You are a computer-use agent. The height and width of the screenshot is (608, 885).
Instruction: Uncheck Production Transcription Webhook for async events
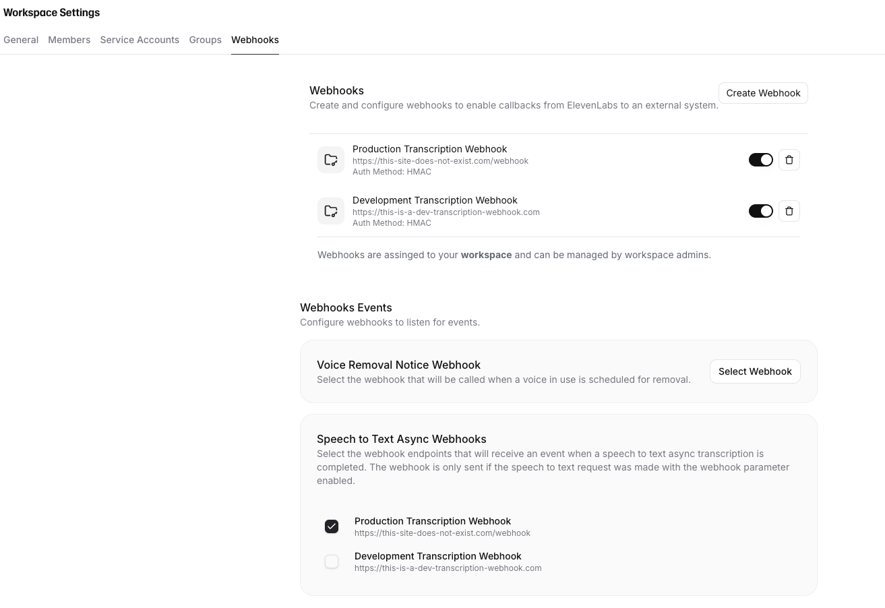332,526
